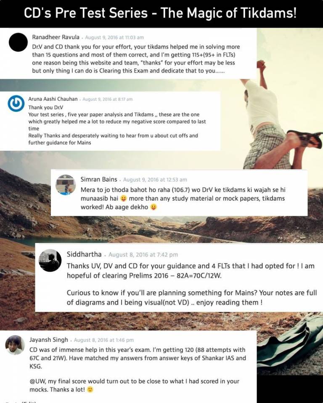
Task: Click Siddhartha's dark avatar photo
Action: pyautogui.click(x=50, y=260)
